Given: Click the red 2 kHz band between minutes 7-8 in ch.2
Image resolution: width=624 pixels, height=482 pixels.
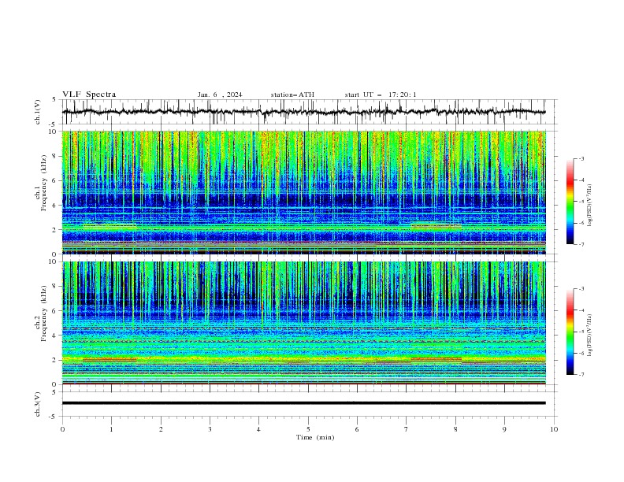Looking at the screenshot, I should (436, 359).
